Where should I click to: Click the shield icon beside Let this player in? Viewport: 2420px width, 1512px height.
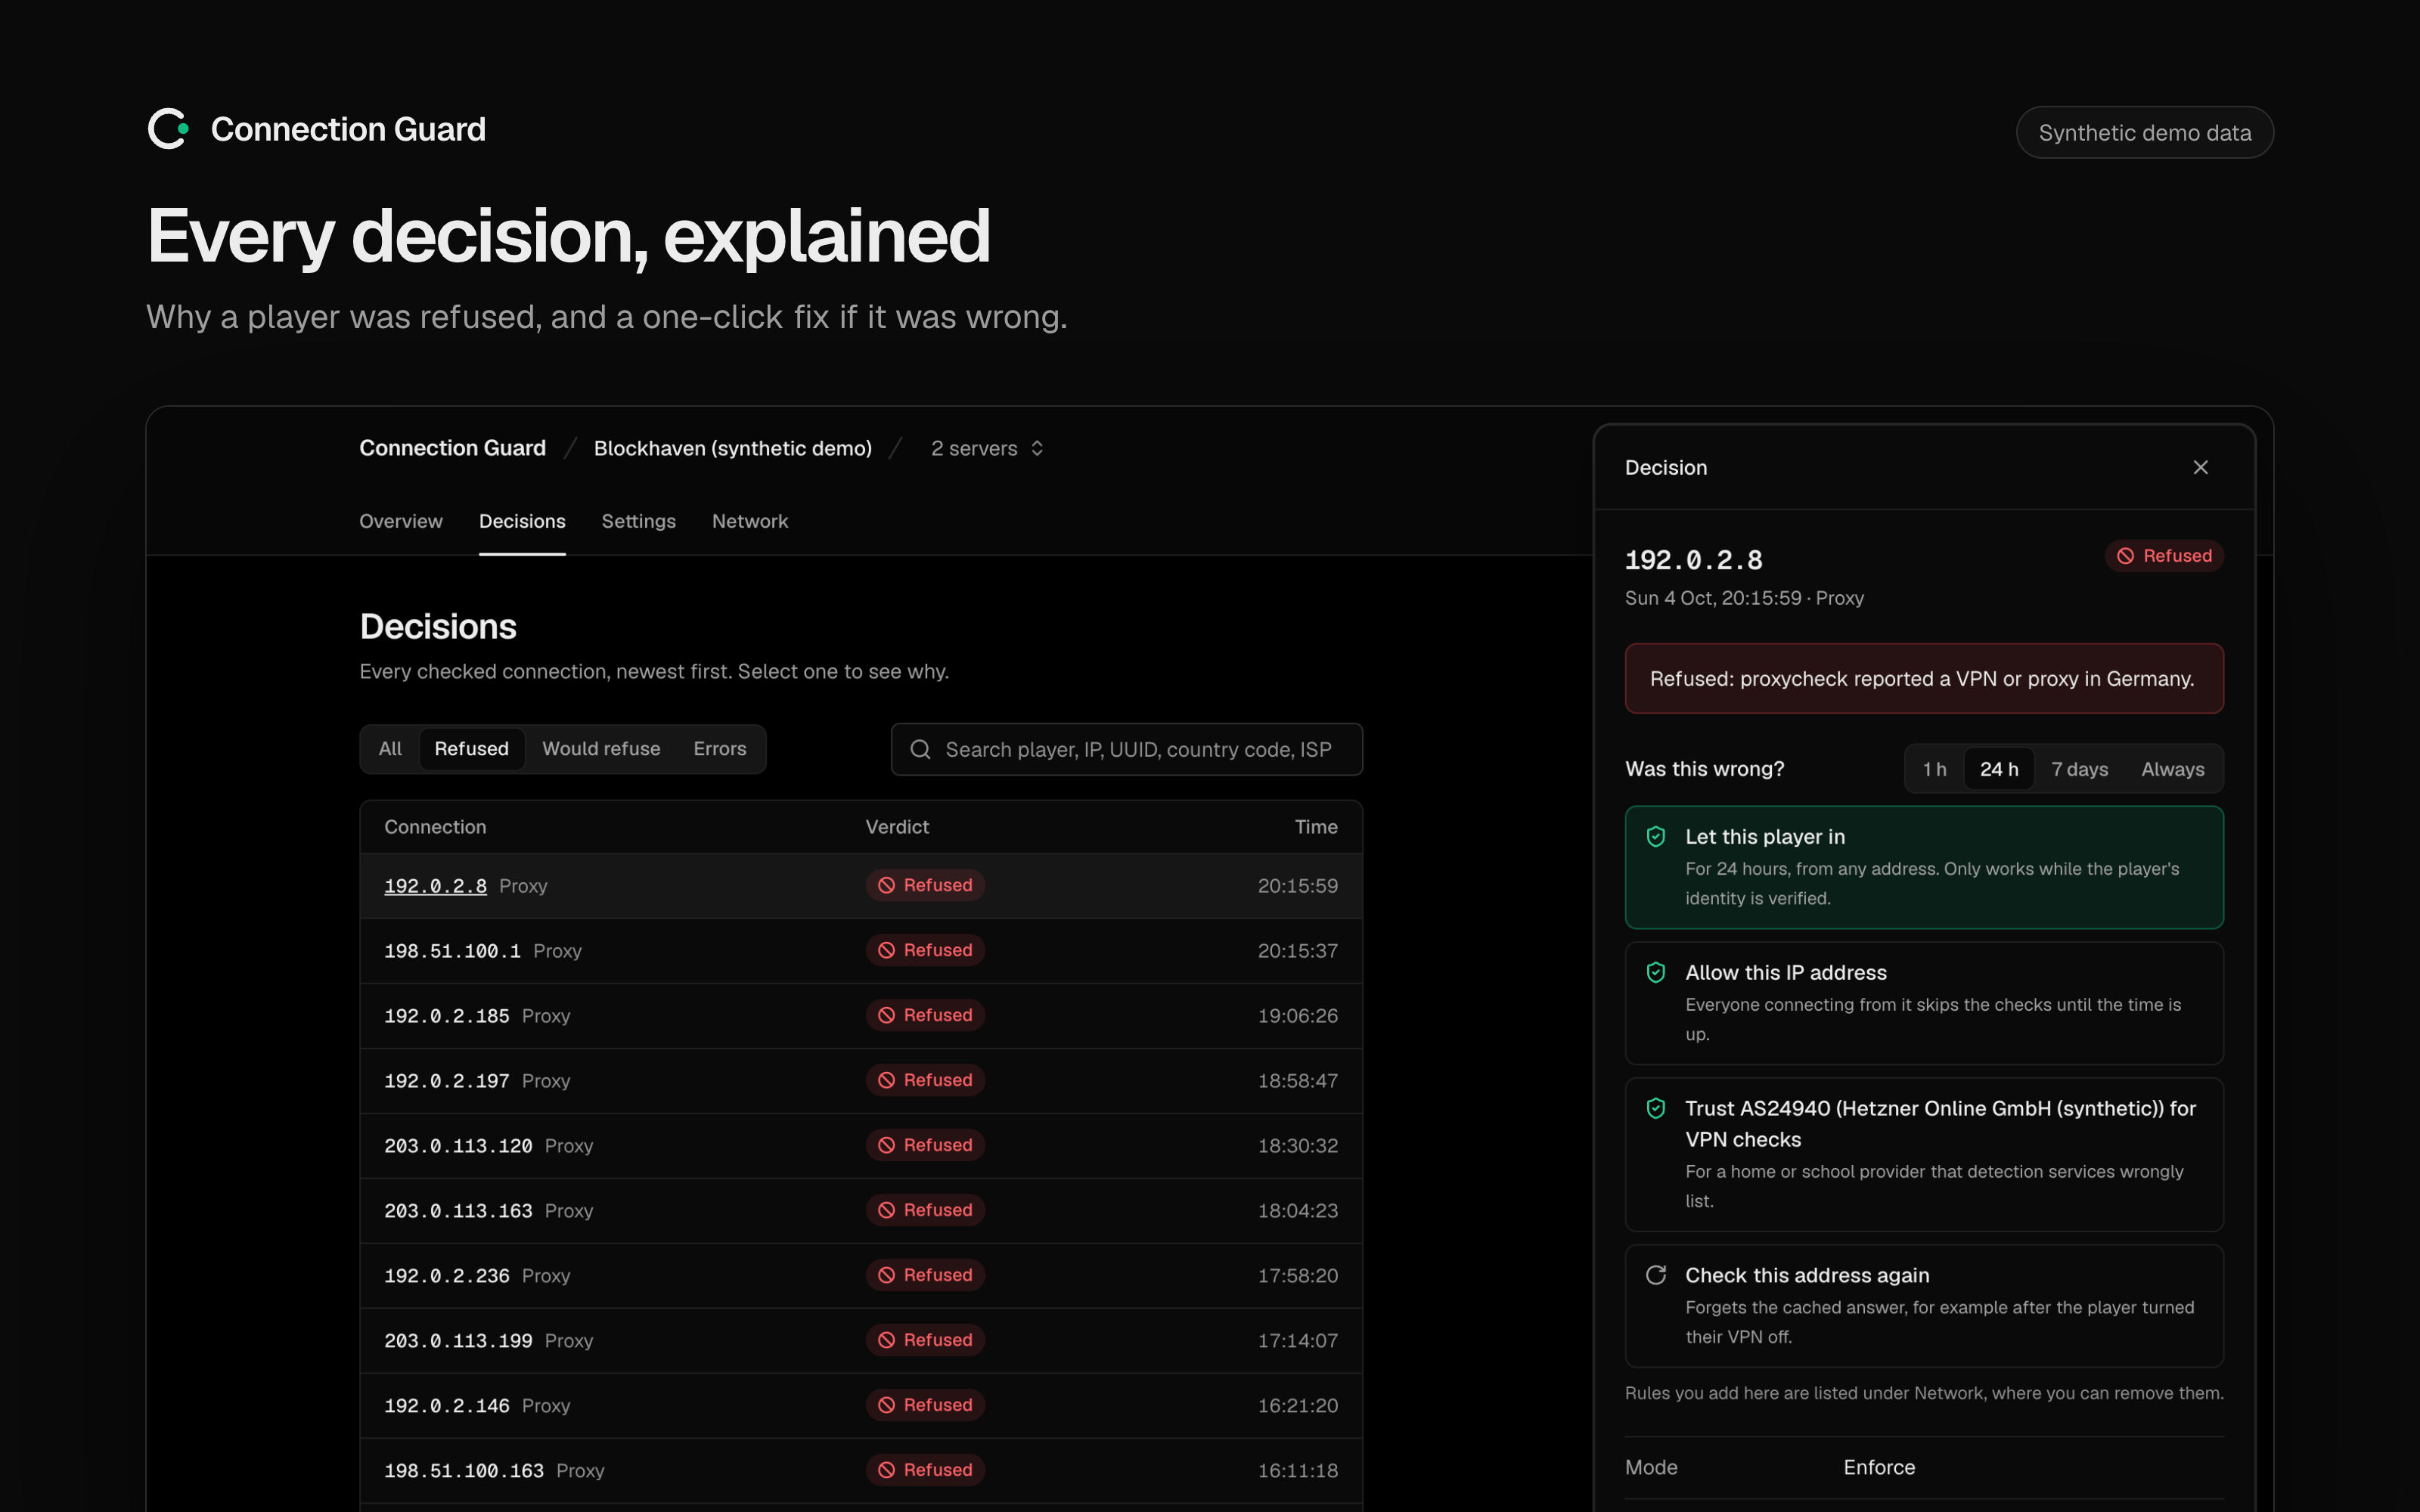click(1656, 836)
